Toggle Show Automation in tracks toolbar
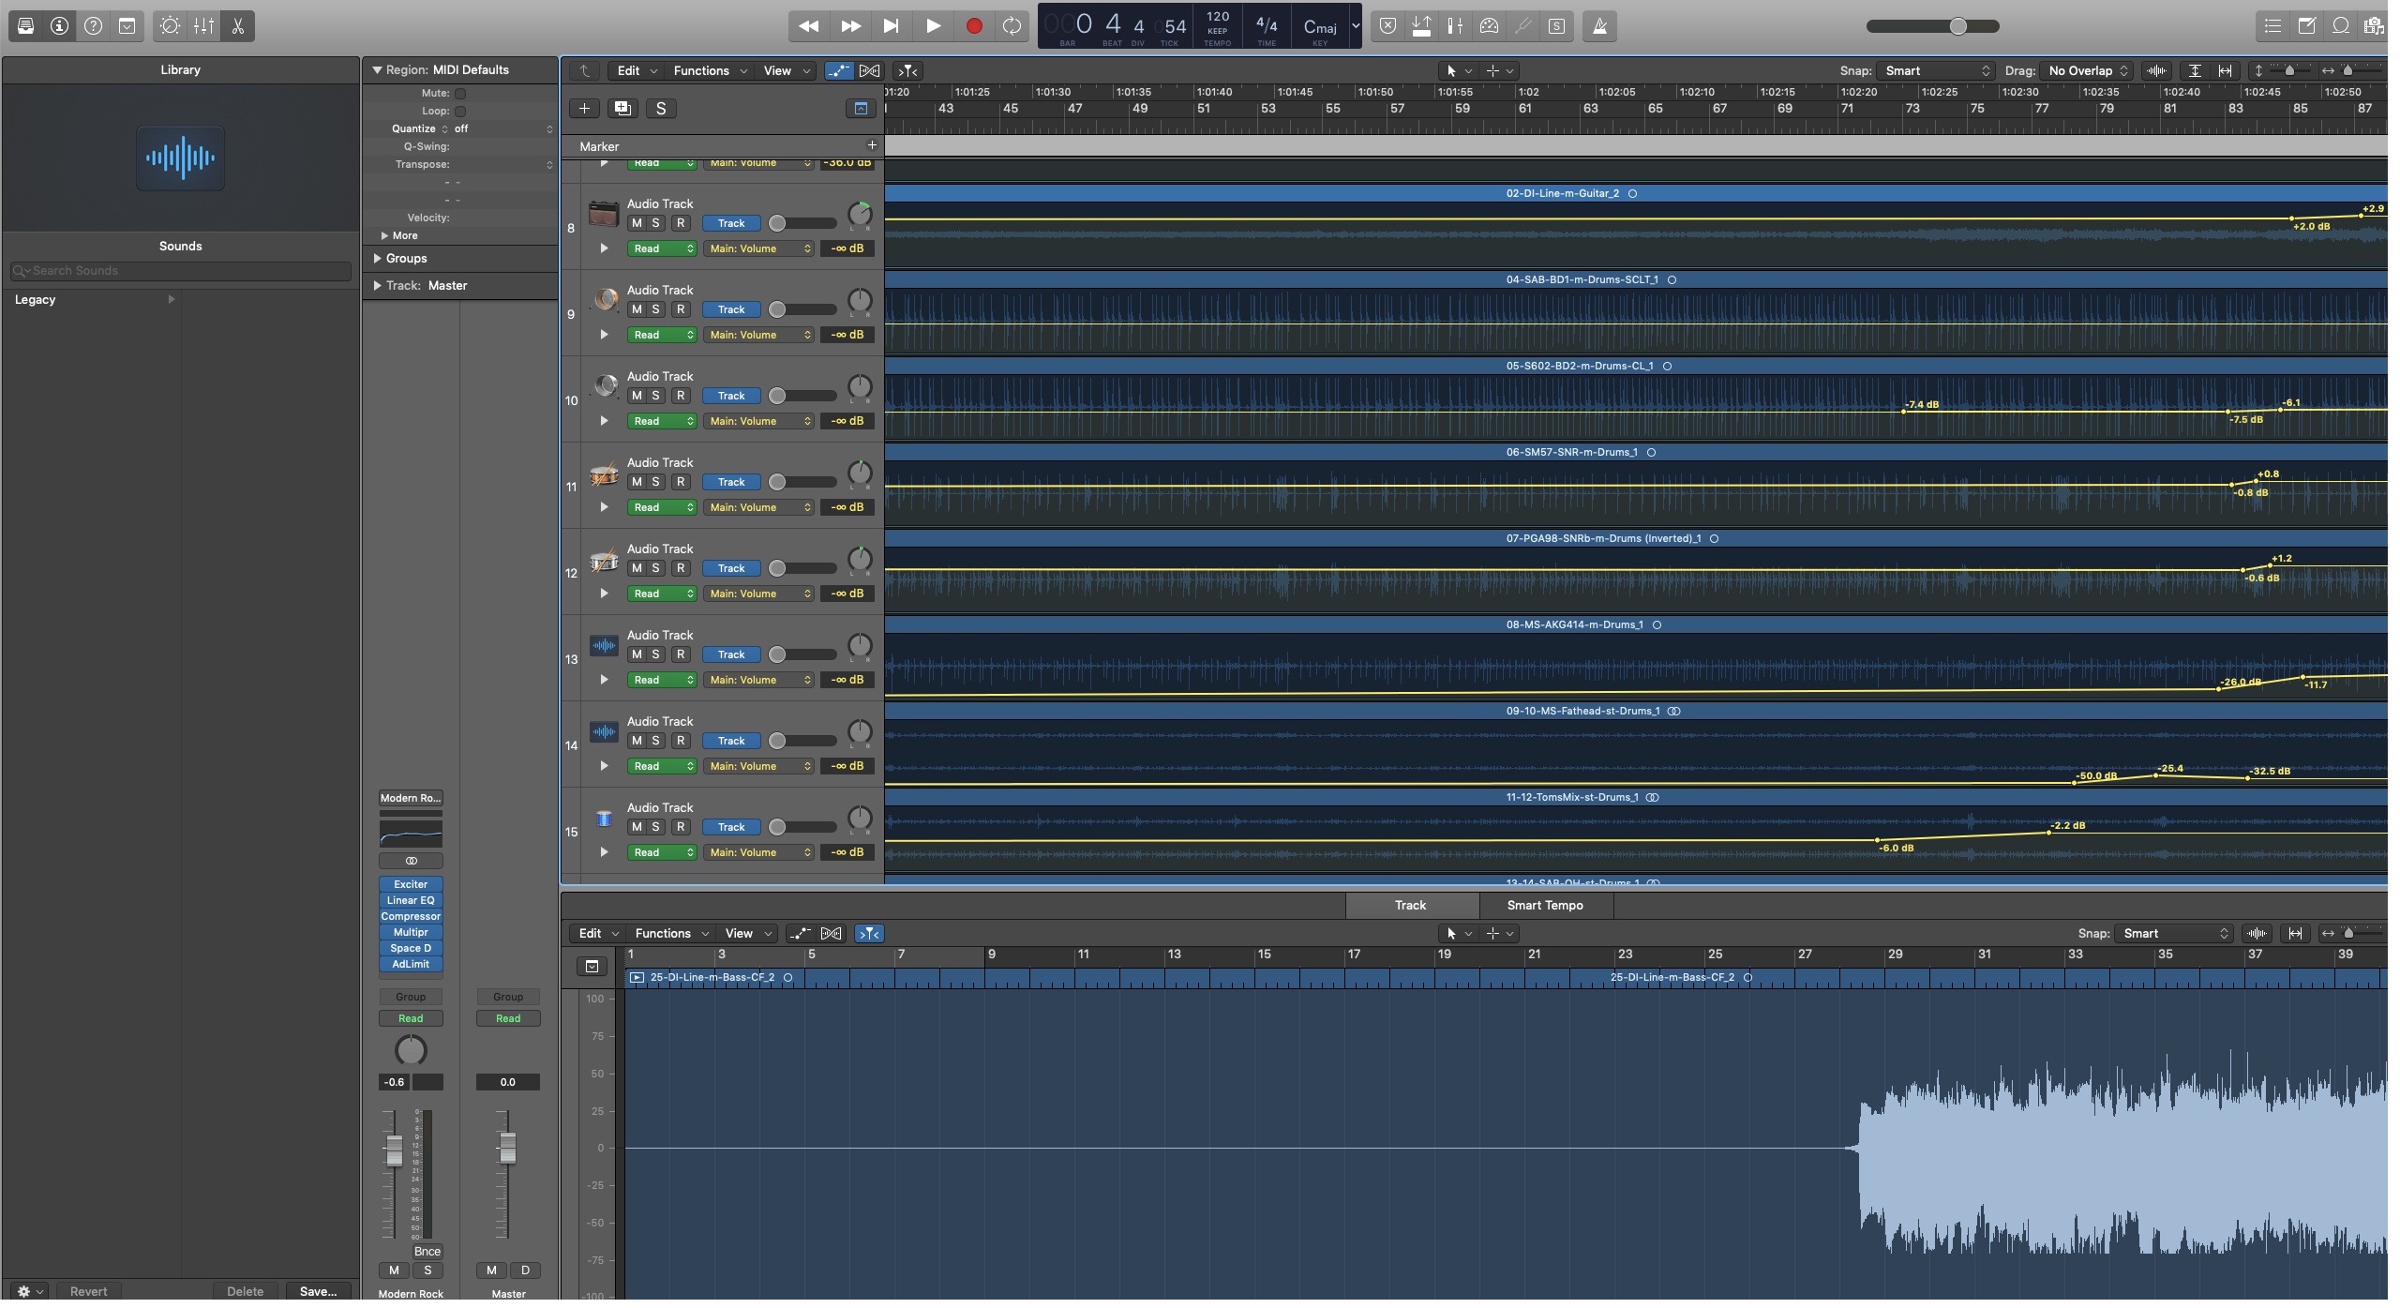Viewport: 2400px width, 1308px height. click(839, 70)
